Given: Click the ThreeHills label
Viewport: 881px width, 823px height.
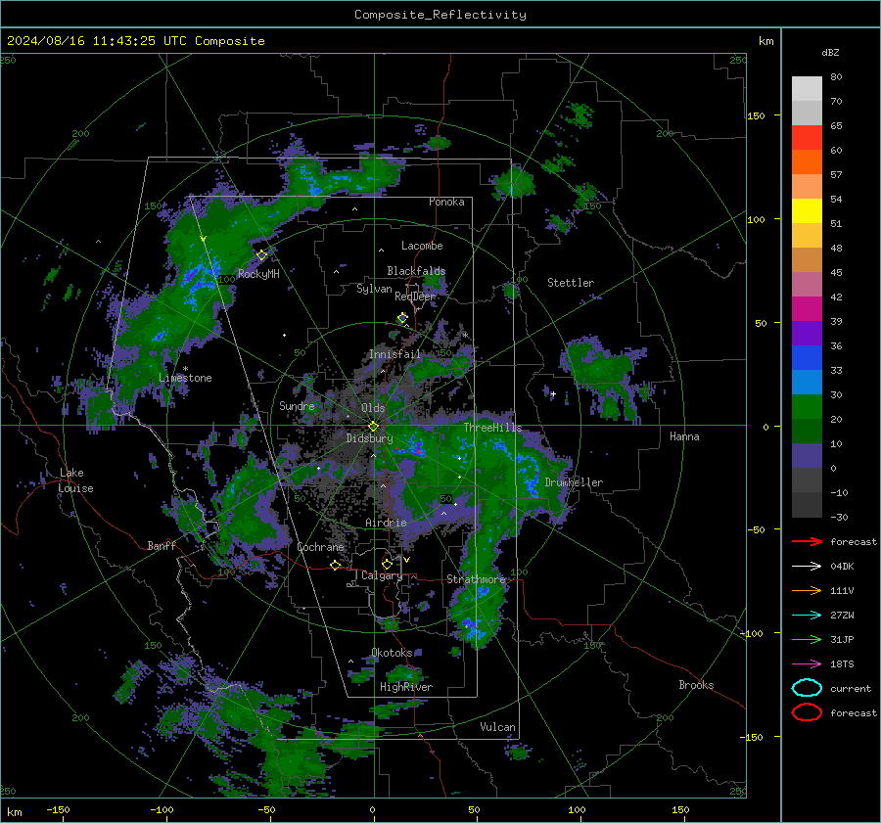Looking at the screenshot, I should (492, 428).
